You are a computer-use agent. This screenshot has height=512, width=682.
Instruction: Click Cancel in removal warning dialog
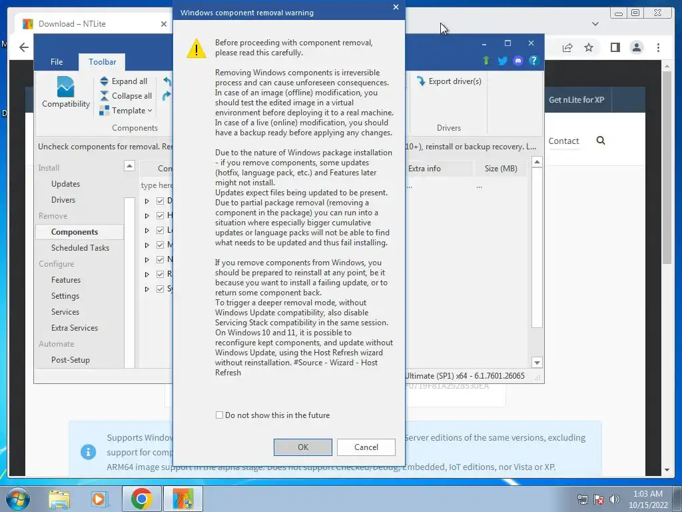[x=366, y=447]
